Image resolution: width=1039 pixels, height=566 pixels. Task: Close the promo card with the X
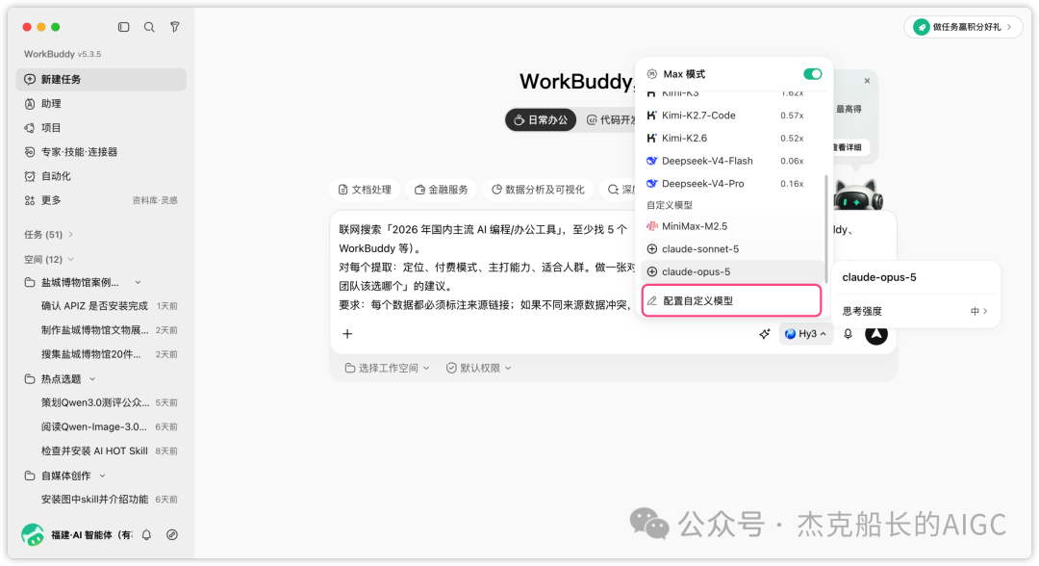pos(867,81)
